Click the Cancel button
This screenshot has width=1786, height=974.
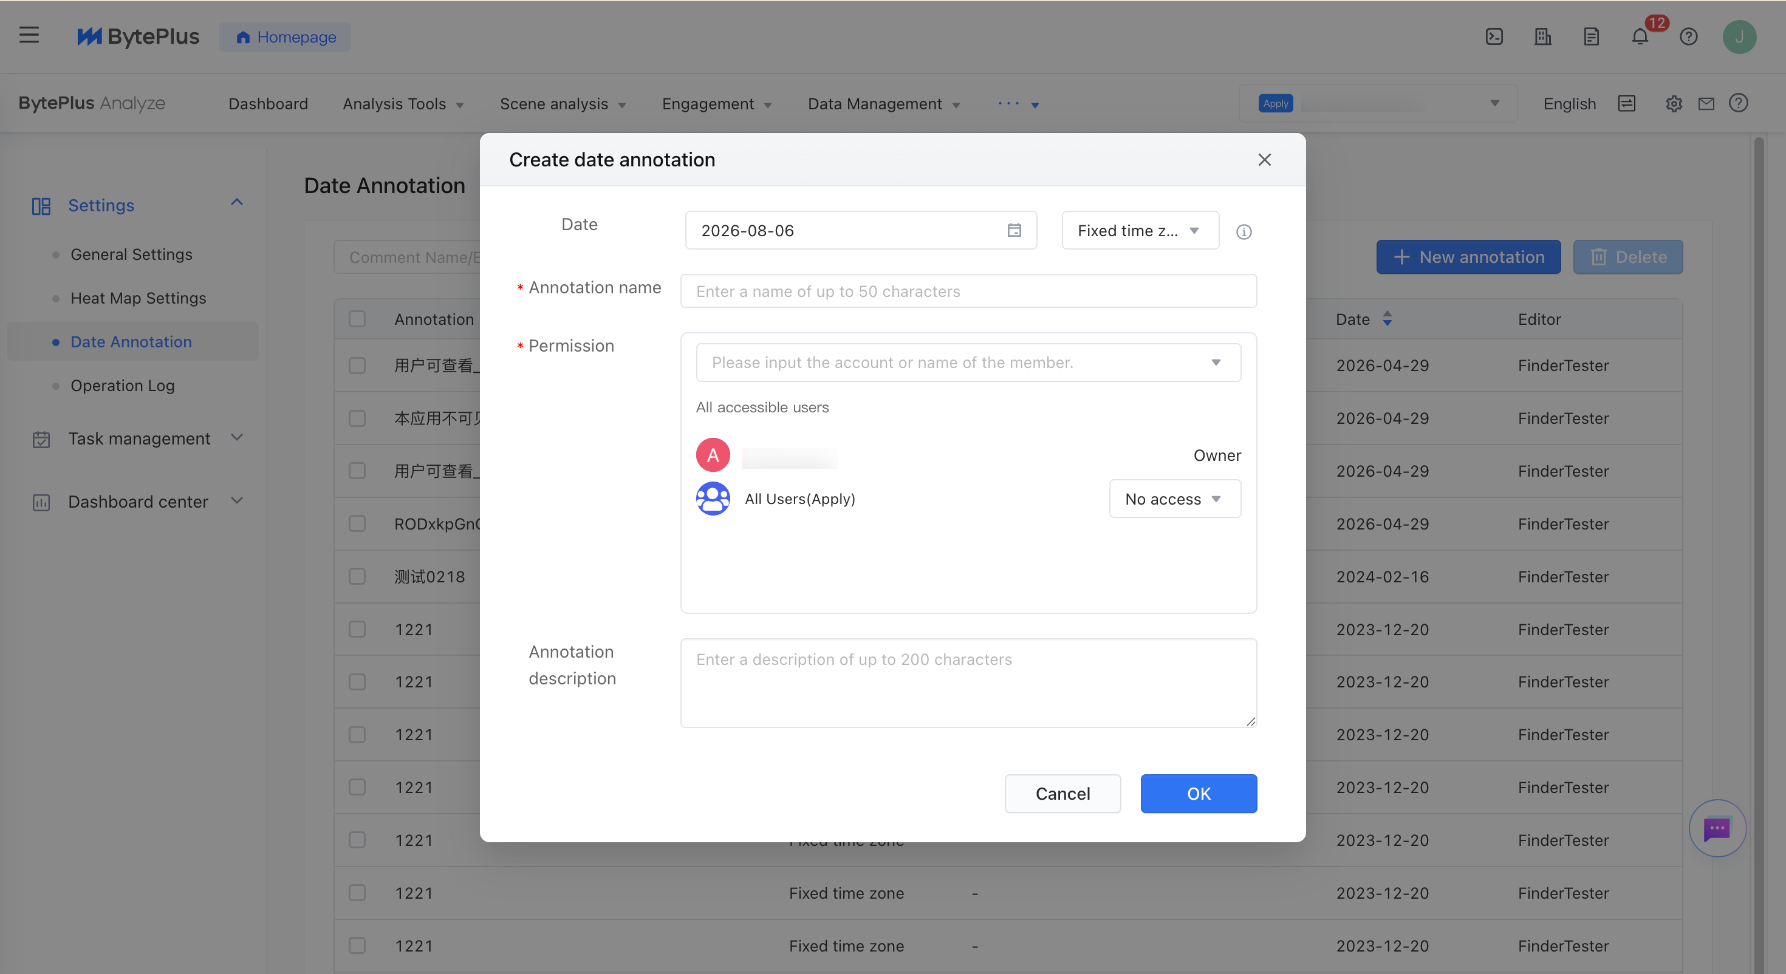point(1062,793)
